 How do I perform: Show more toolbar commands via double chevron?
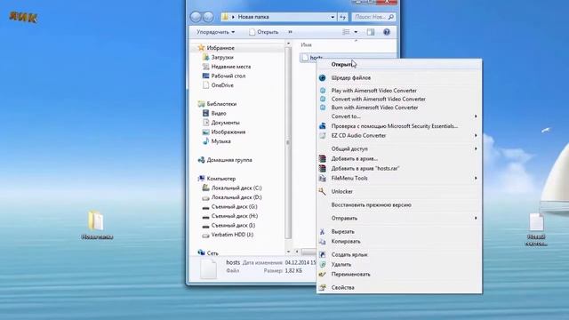[290, 32]
